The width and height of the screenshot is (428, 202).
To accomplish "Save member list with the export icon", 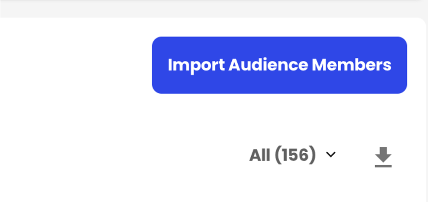I will 383,157.
